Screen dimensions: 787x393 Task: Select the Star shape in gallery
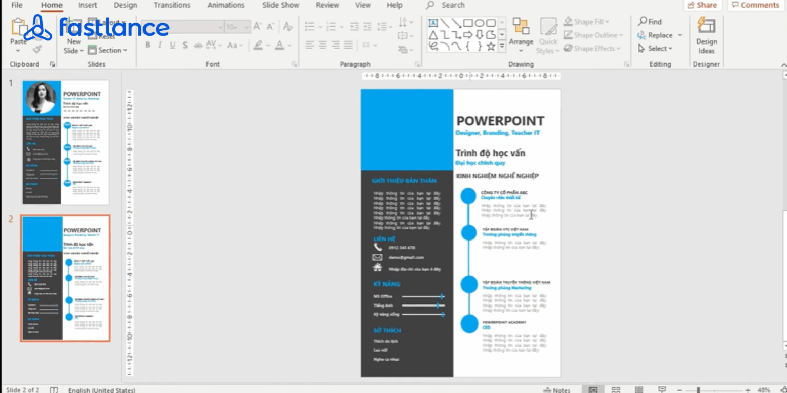[490, 47]
